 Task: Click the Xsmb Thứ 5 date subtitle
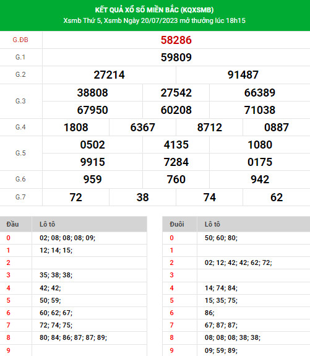click(154, 20)
